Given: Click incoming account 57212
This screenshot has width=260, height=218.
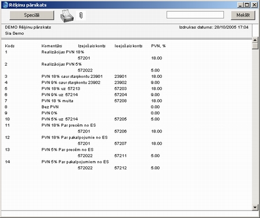Looking at the screenshot, I should click(120, 168).
